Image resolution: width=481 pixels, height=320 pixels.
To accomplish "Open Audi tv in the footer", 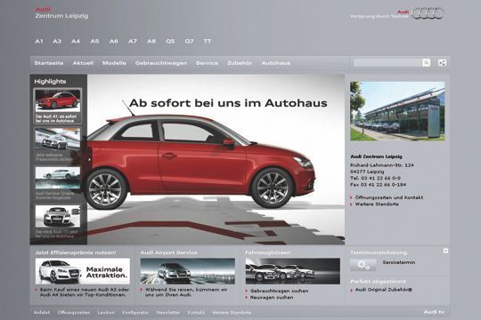I will 434,312.
